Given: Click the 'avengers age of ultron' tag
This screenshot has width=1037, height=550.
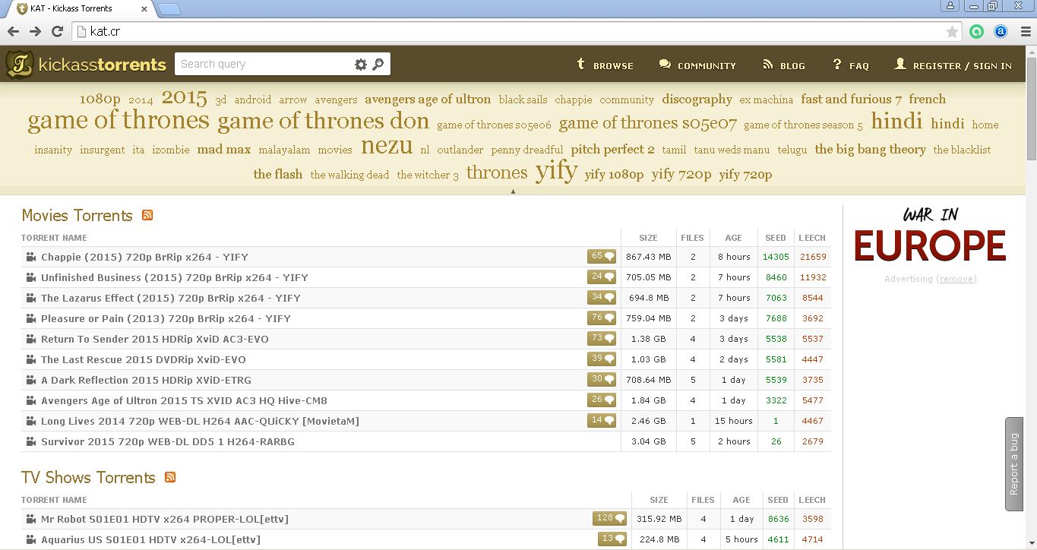Looking at the screenshot, I should point(428,100).
